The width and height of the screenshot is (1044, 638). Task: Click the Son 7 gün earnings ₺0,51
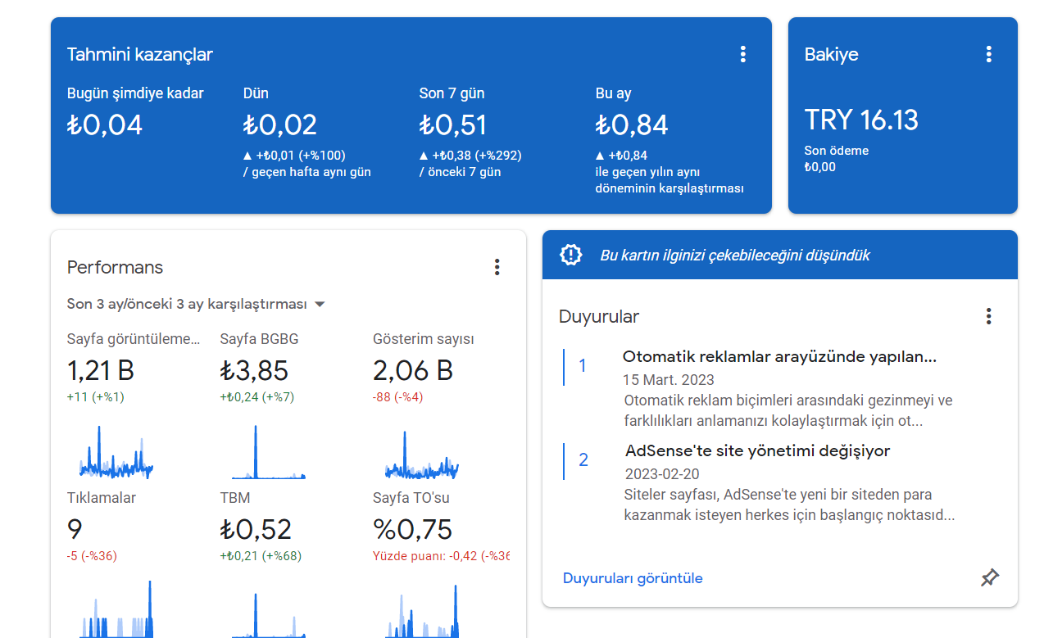[x=453, y=124]
